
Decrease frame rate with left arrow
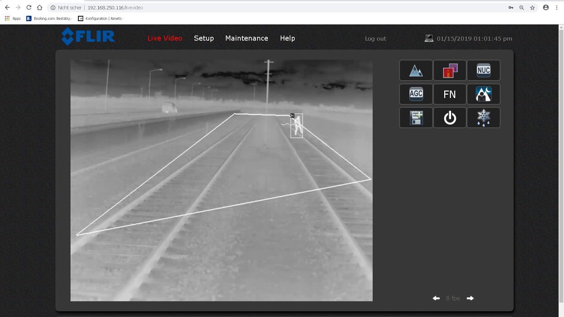tap(436, 298)
